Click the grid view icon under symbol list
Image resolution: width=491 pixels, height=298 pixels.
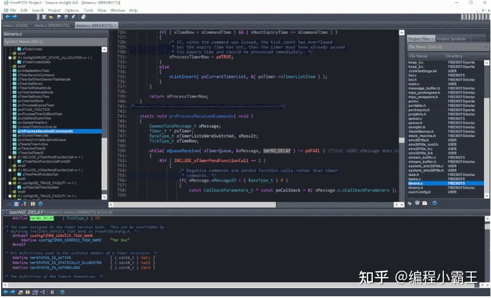(x=16, y=204)
